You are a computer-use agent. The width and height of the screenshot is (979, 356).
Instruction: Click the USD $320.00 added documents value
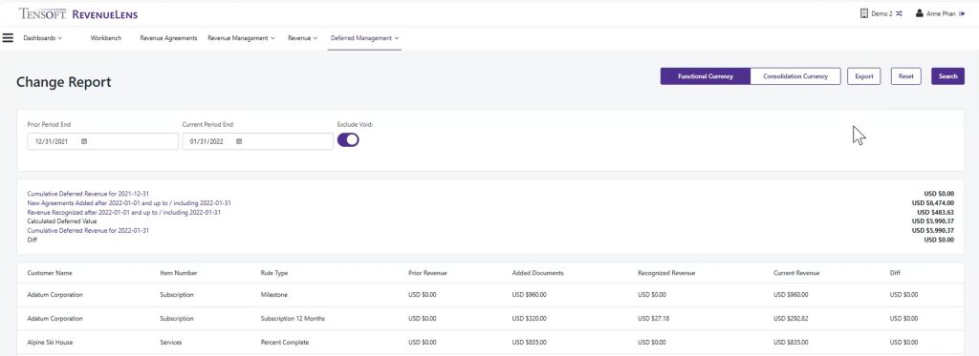click(530, 319)
